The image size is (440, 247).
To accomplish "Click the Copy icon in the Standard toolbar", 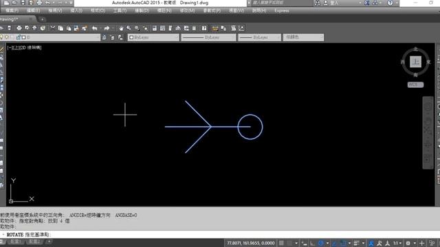I will click(x=60, y=28).
